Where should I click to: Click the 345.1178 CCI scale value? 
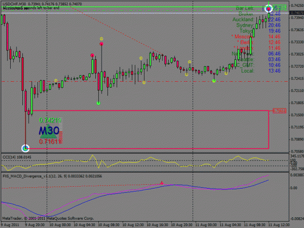pos(297,156)
